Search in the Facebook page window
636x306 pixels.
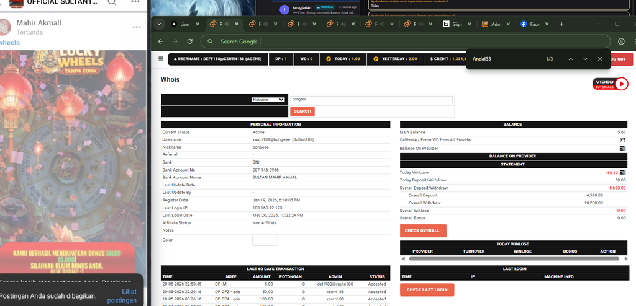pos(112,2)
